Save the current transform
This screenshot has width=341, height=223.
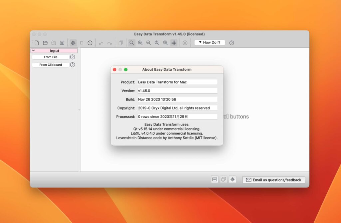tap(62, 43)
